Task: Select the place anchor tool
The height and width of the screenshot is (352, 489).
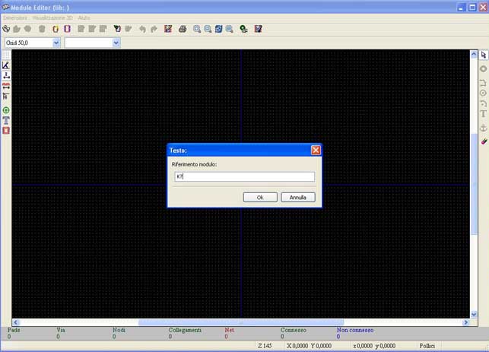Action: [x=484, y=128]
